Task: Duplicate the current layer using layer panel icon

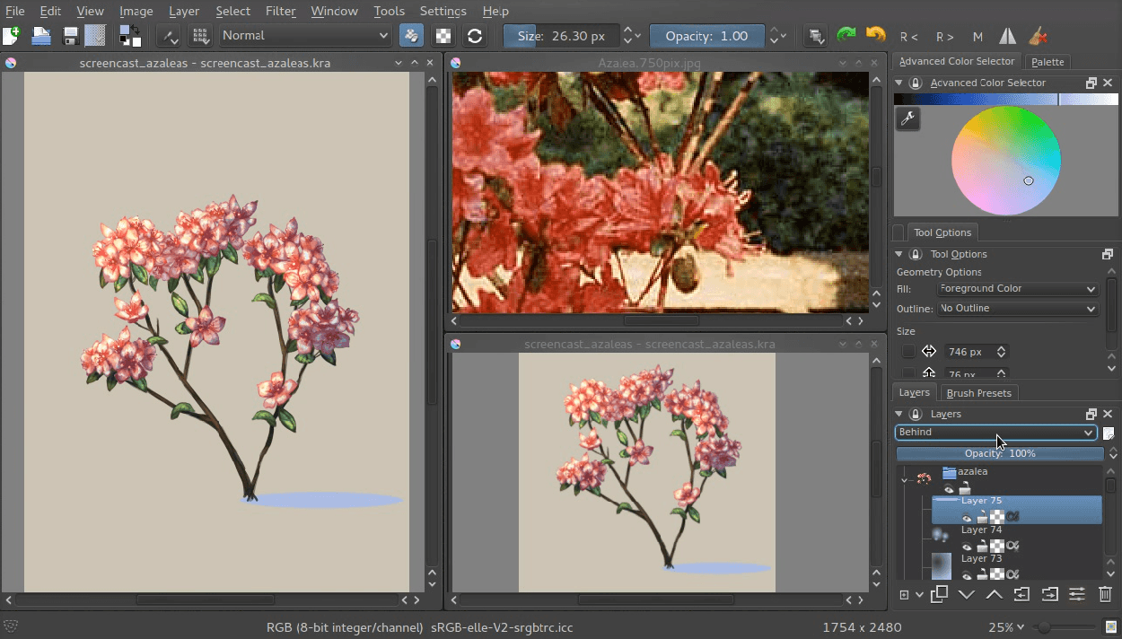Action: 939,594
